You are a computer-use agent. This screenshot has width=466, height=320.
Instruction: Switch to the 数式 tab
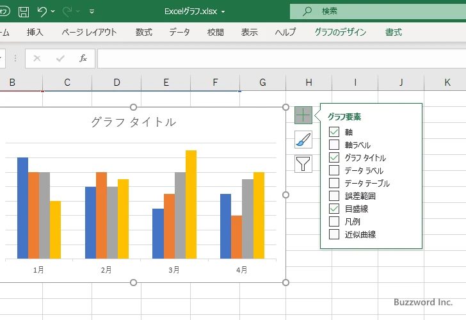pyautogui.click(x=144, y=32)
